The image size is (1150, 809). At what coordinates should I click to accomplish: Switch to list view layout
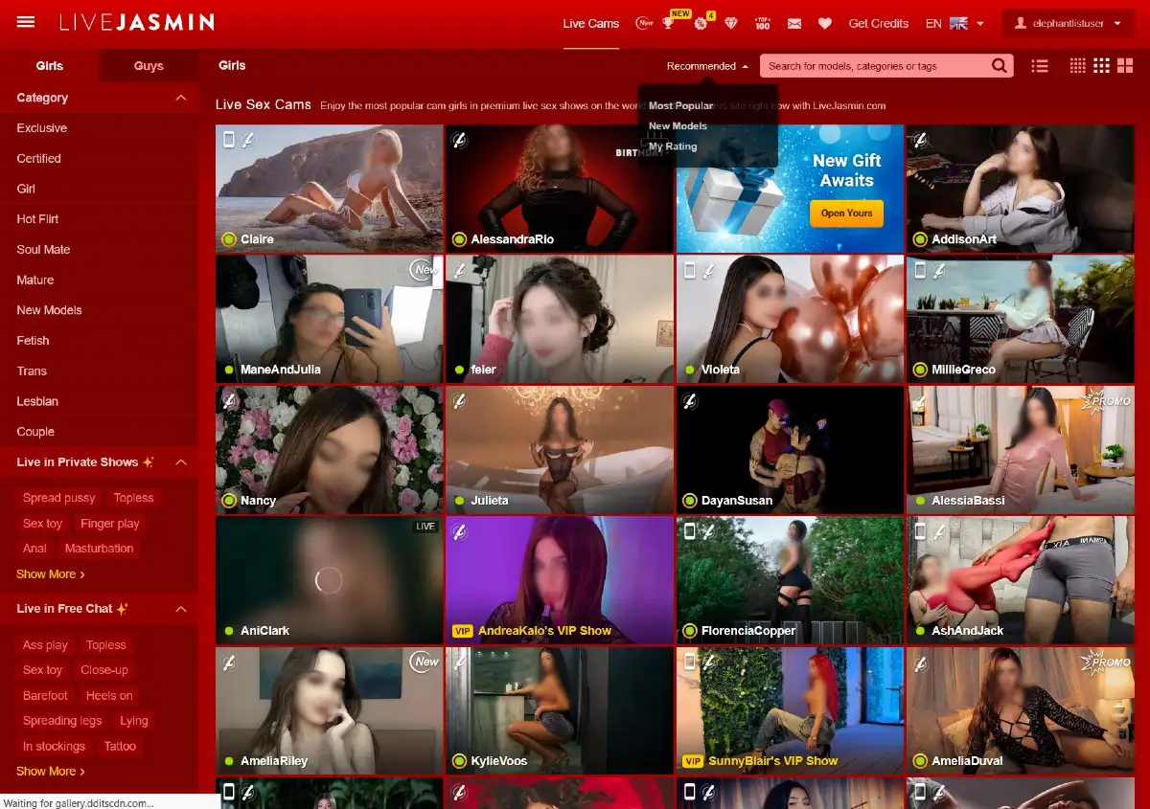(1040, 66)
